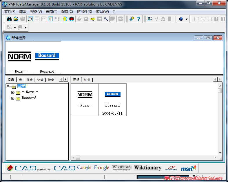Open the CAD export dropdown arrow
Screen dimensions: 228x182
click(15, 28)
